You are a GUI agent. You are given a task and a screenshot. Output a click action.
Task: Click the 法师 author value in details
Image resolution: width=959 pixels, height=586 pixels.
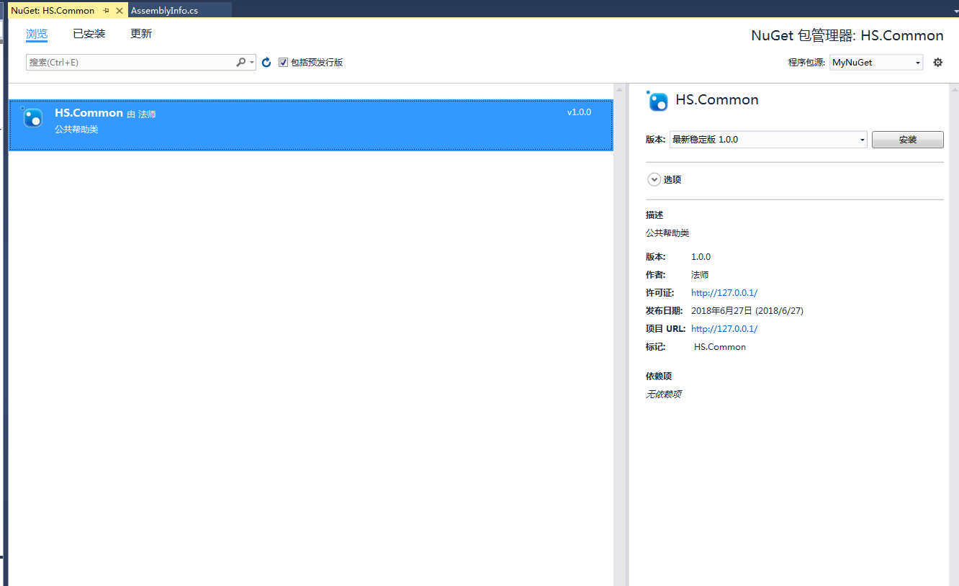(700, 275)
